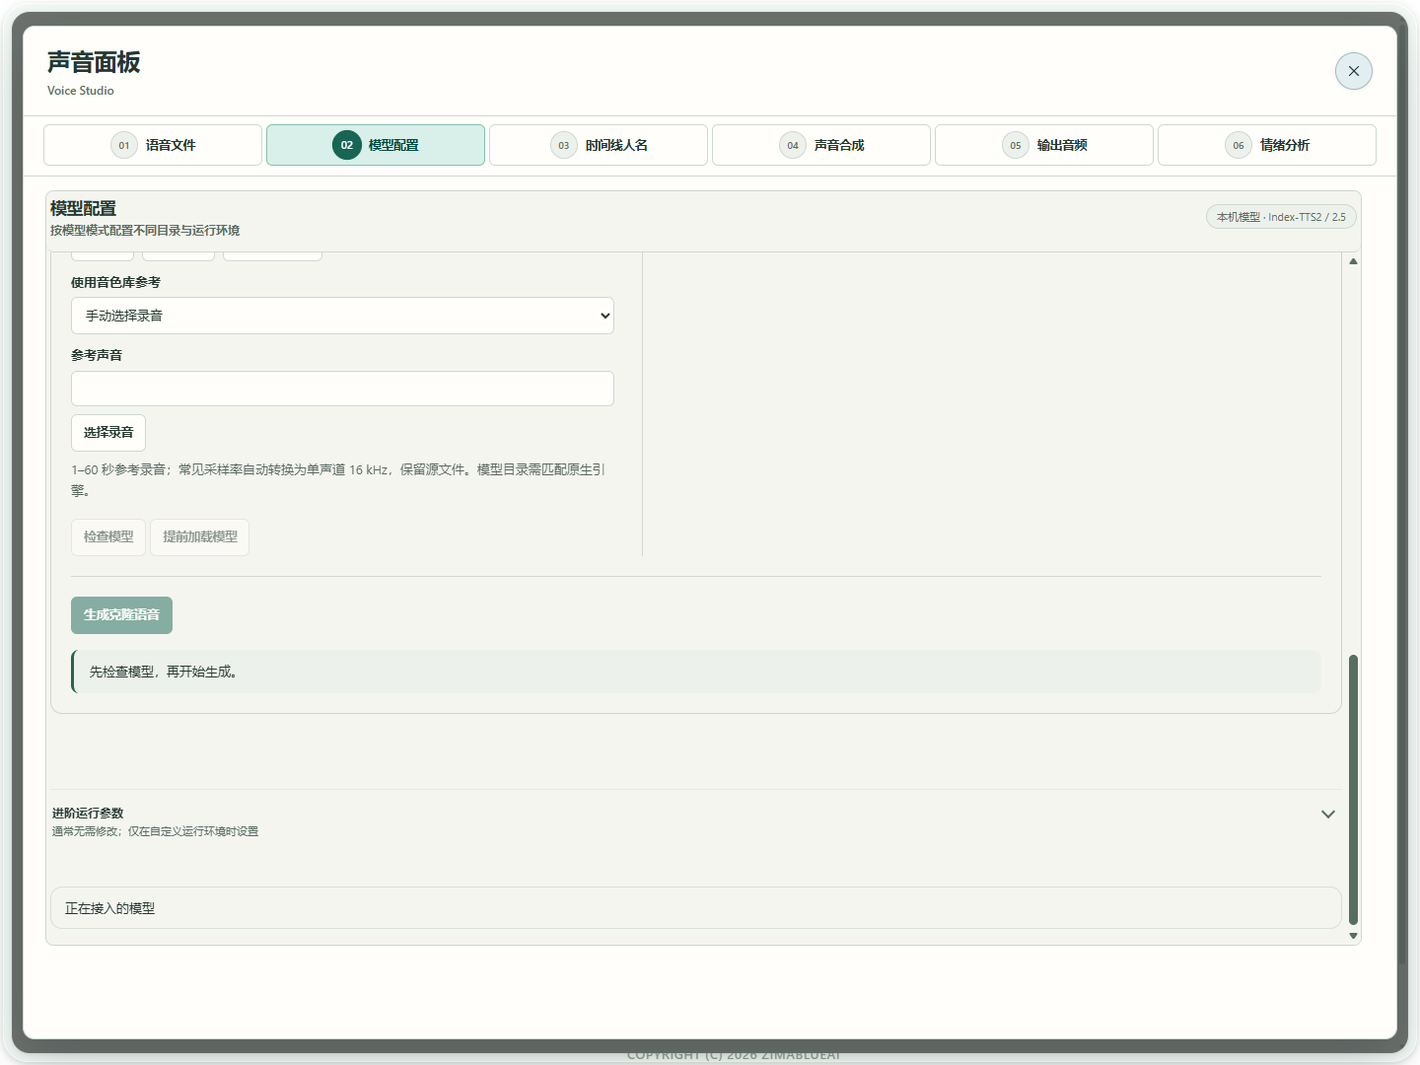This screenshot has height=1065, width=1420.
Task: Click the 提前加载模型 button
Action: (200, 537)
